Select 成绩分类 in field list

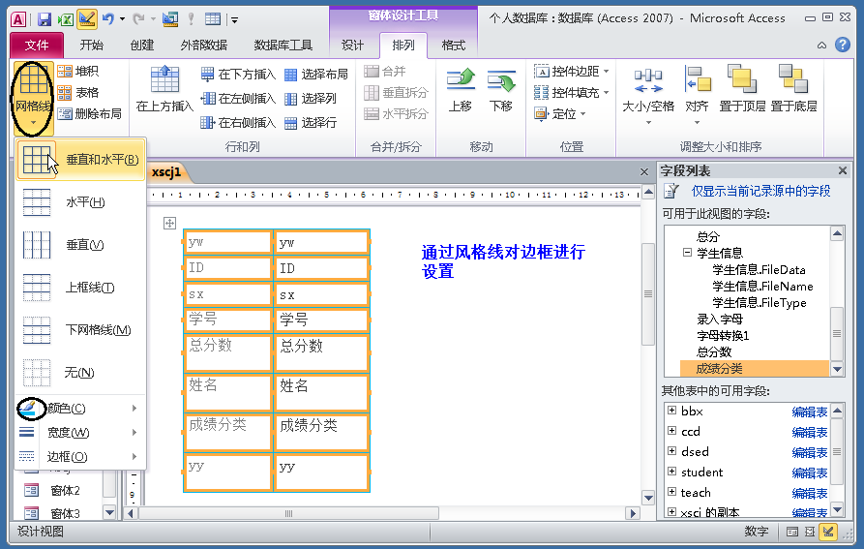755,369
